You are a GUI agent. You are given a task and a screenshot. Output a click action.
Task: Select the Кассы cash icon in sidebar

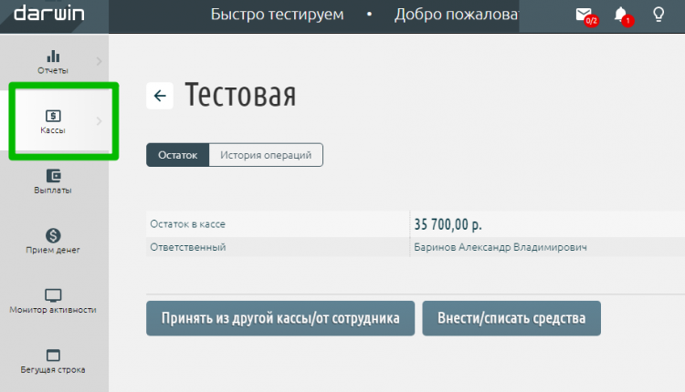tap(53, 116)
